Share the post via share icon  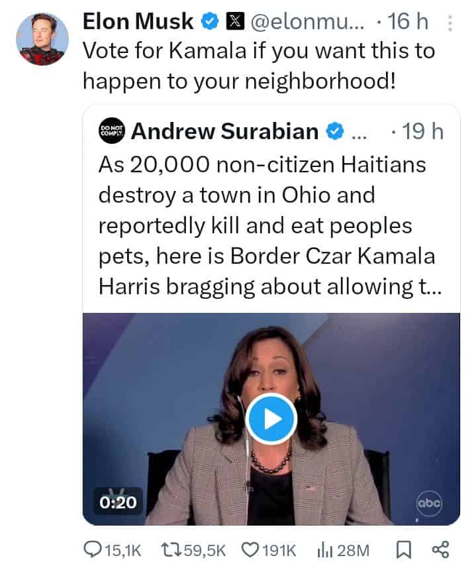pyautogui.click(x=440, y=549)
